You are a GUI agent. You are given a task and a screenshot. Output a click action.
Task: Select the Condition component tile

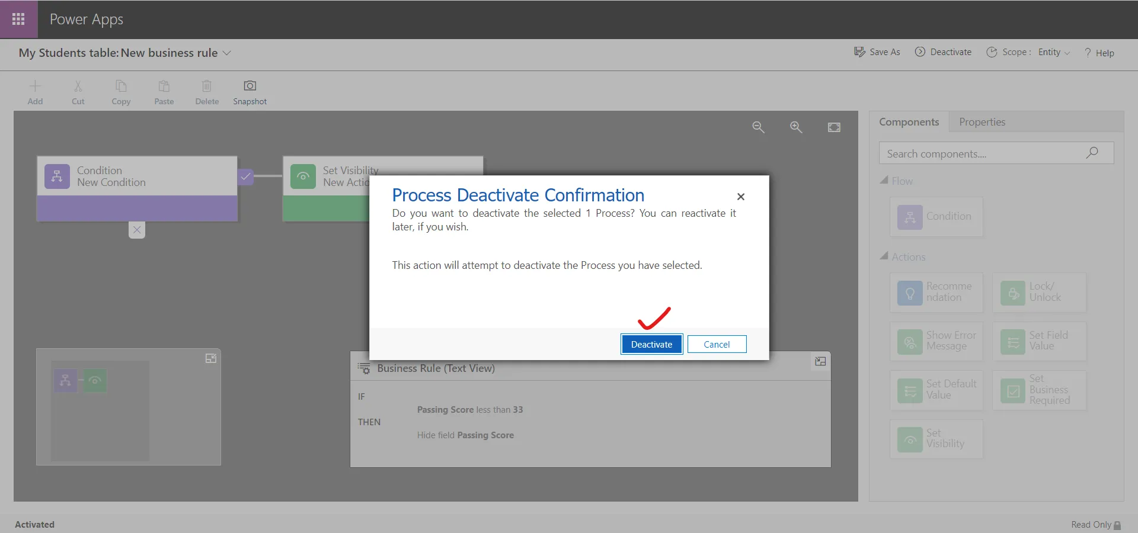[x=936, y=217]
